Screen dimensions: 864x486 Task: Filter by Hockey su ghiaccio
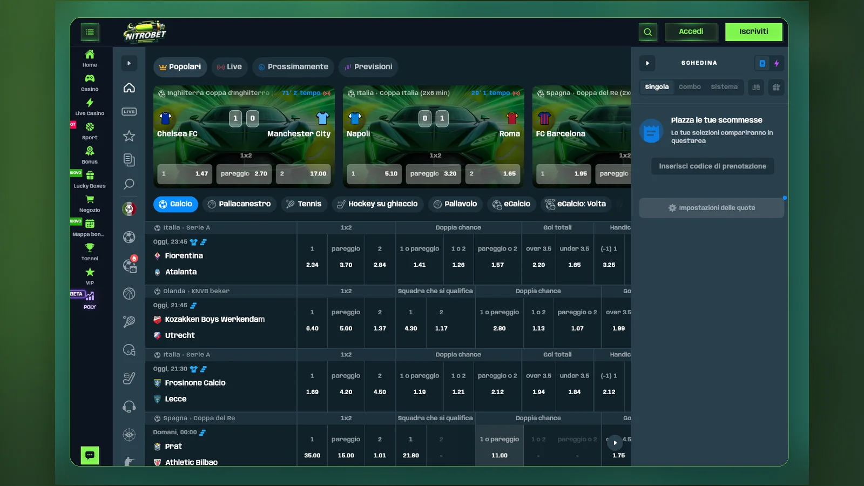pyautogui.click(x=377, y=204)
